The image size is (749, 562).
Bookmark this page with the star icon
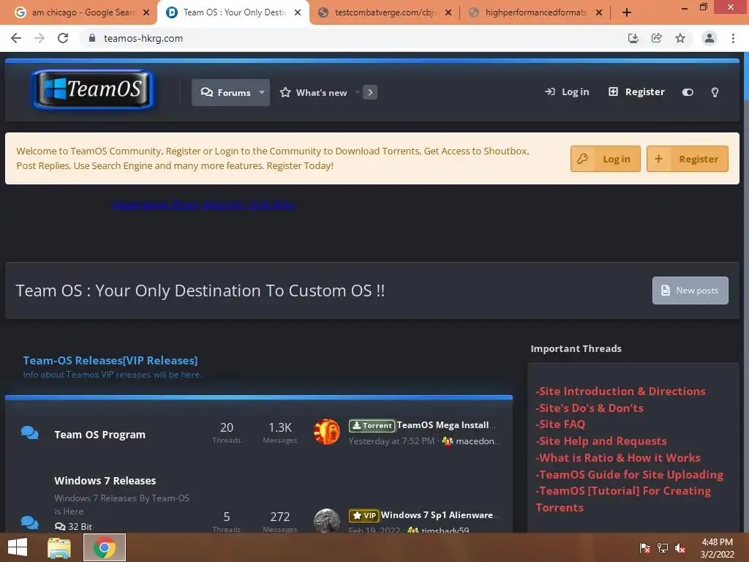pos(680,38)
